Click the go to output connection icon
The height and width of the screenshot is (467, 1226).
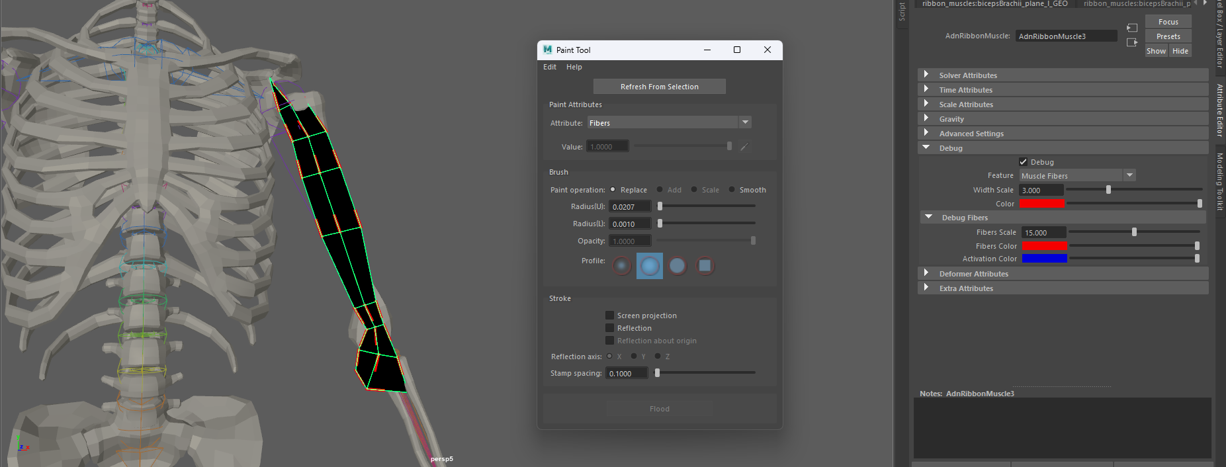[1132, 42]
